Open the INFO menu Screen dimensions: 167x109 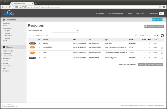pos(130,13)
